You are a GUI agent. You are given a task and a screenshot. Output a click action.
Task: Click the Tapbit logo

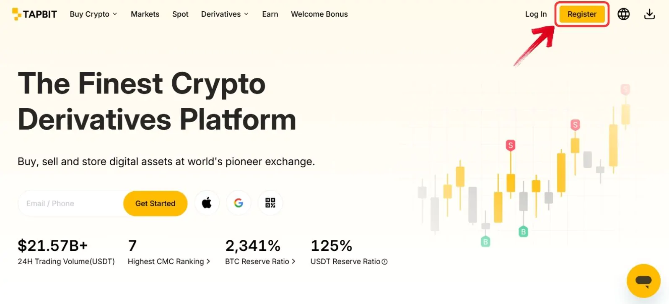[34, 14]
